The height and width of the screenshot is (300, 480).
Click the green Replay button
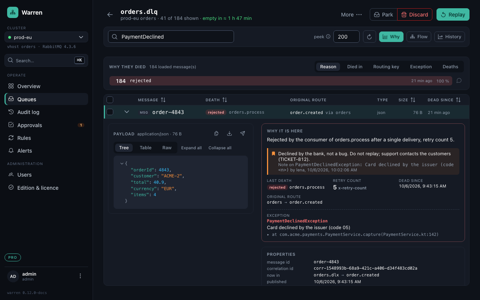(x=453, y=15)
